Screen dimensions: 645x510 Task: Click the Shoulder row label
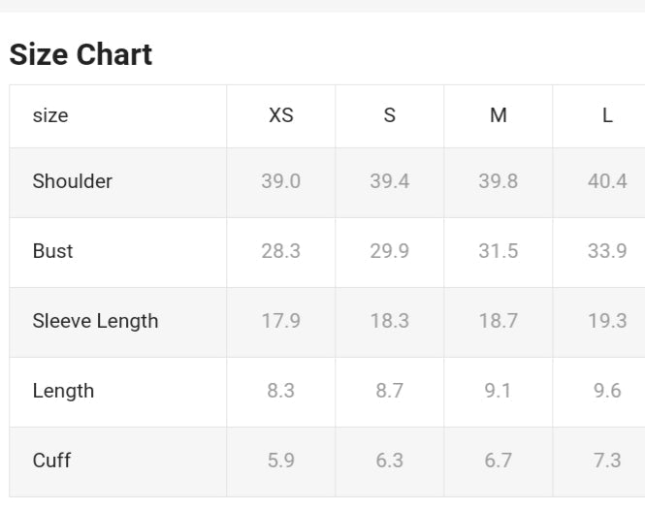[x=73, y=181]
